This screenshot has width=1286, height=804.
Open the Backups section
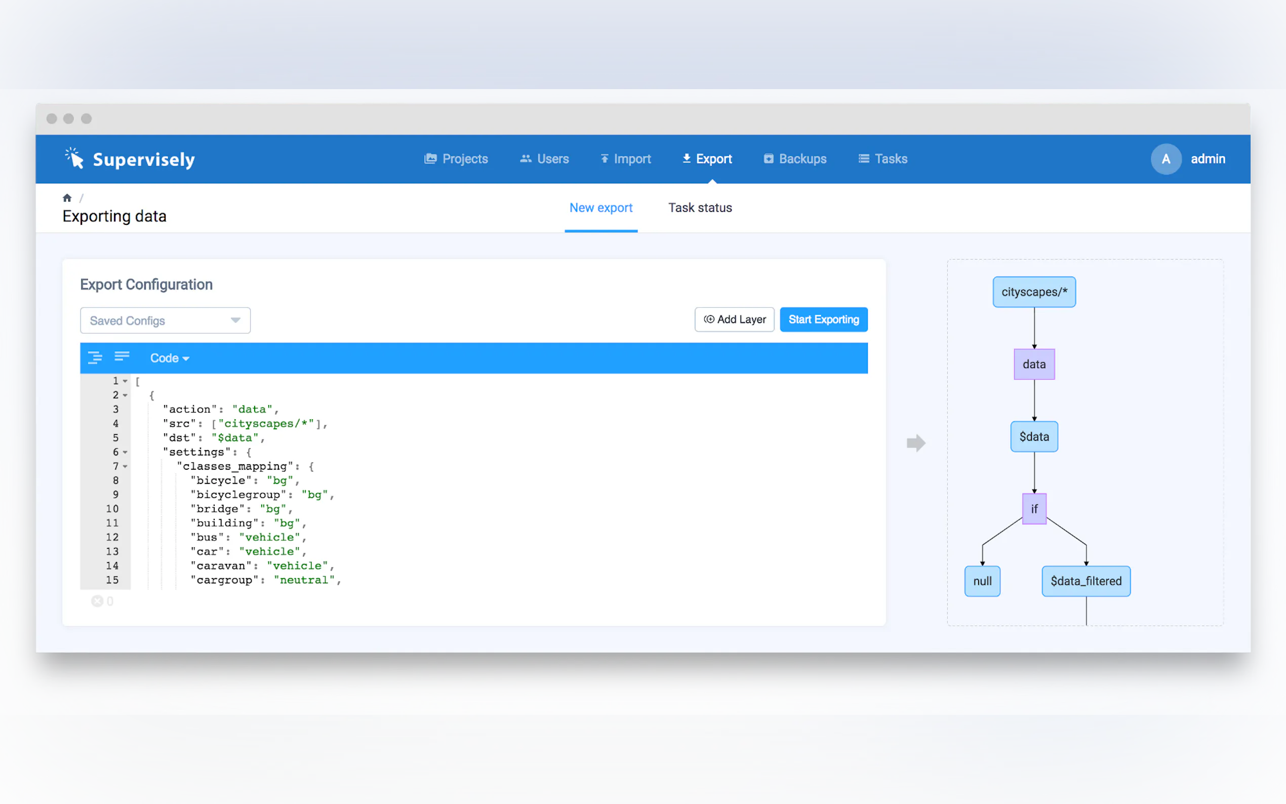(795, 159)
